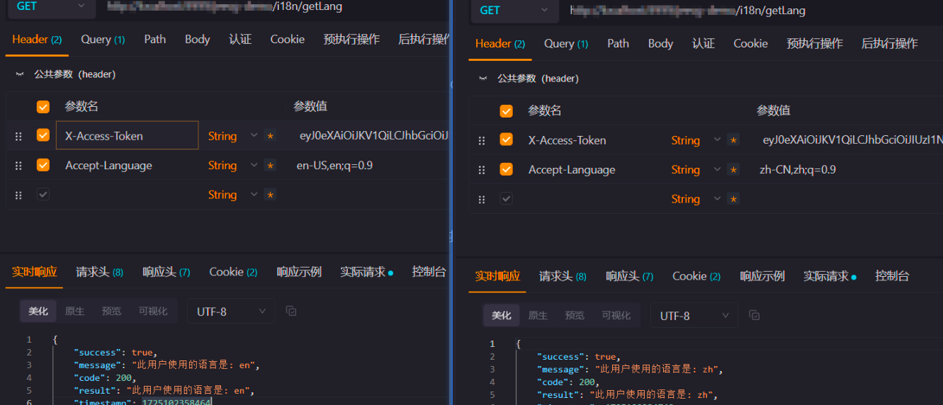This screenshot has height=405, width=943.
Task: Select the 可视化 view button in the zh response
Action: coord(616,315)
